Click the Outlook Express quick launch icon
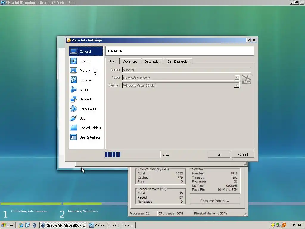Screen dimensions: 305x229 [28, 225]
